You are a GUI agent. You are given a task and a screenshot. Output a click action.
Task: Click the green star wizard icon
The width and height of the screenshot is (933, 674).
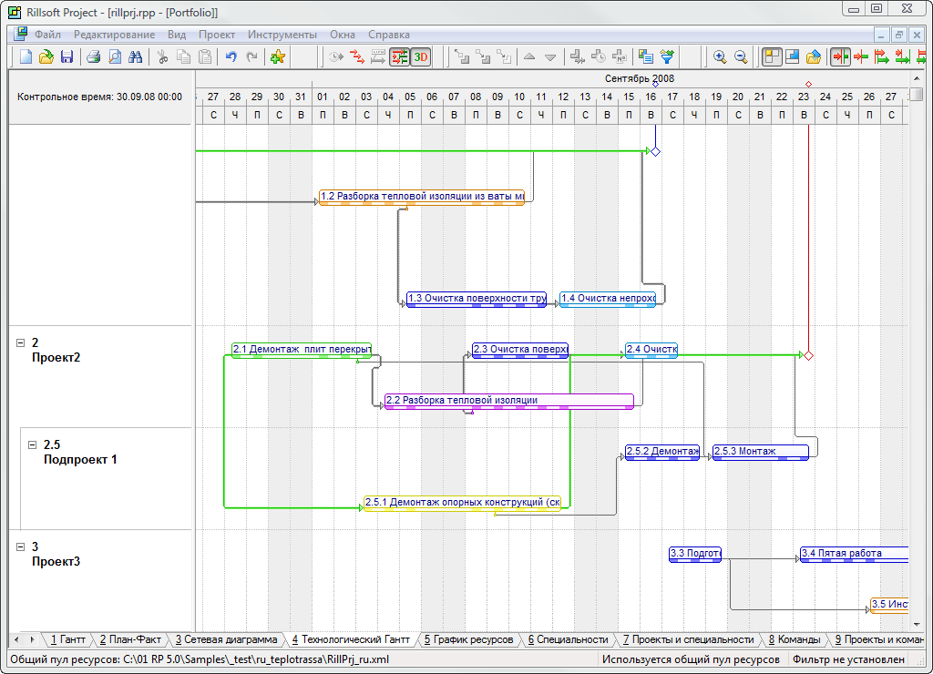(278, 56)
